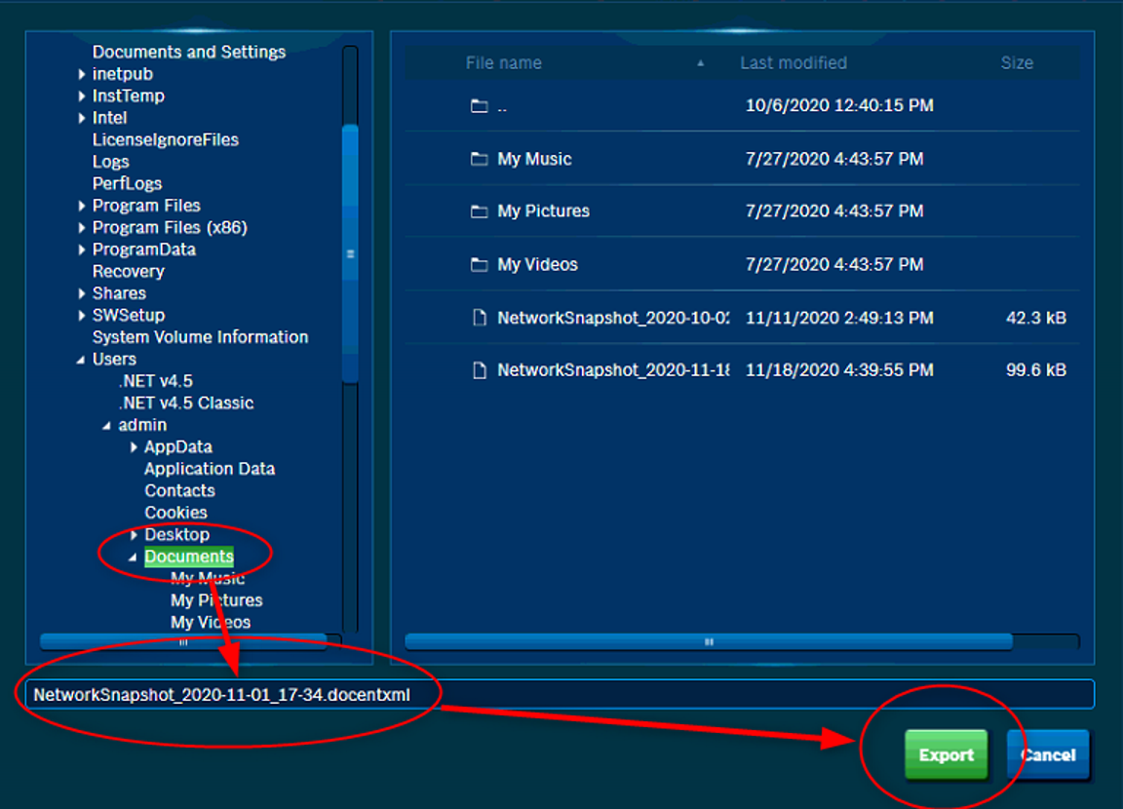Screen dimensions: 1123x809
Task: Click the My Music folder icon in file list
Action: click(x=480, y=159)
